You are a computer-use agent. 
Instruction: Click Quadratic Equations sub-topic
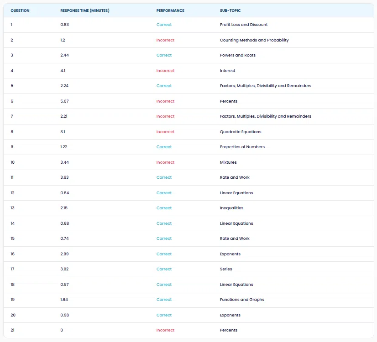[x=241, y=132]
